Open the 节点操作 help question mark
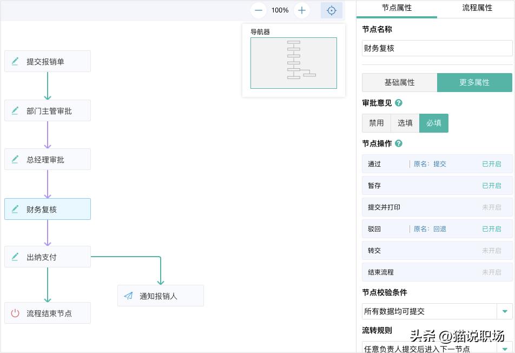 (399, 143)
